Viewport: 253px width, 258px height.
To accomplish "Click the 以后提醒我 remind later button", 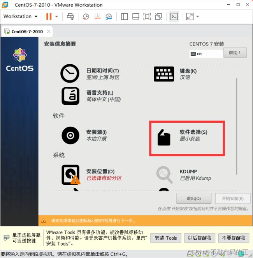I will pyautogui.click(x=200, y=238).
